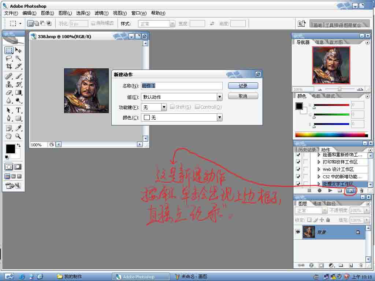
Task: Select the Blur tool
Action: [9, 100]
